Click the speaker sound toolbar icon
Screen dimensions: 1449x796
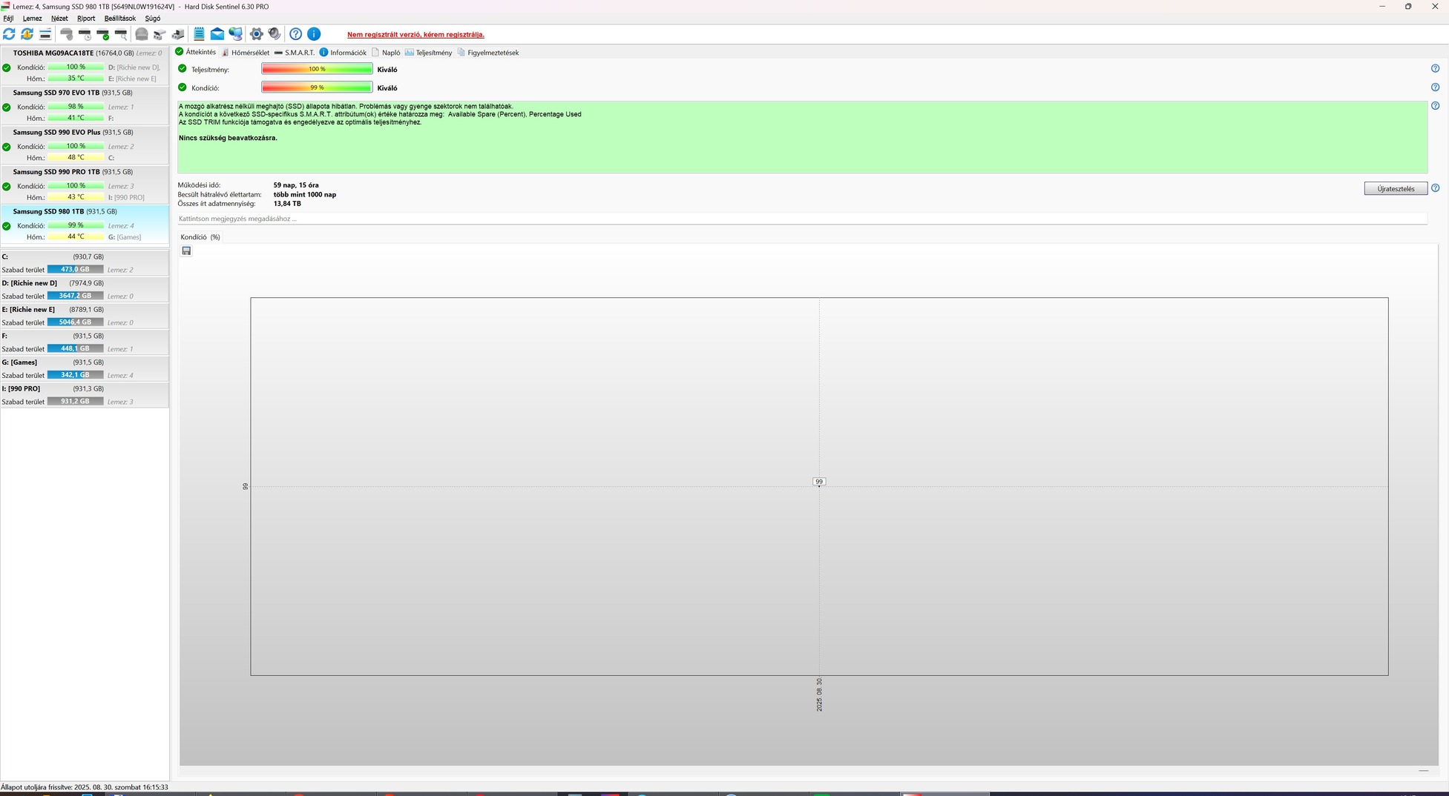(x=275, y=34)
